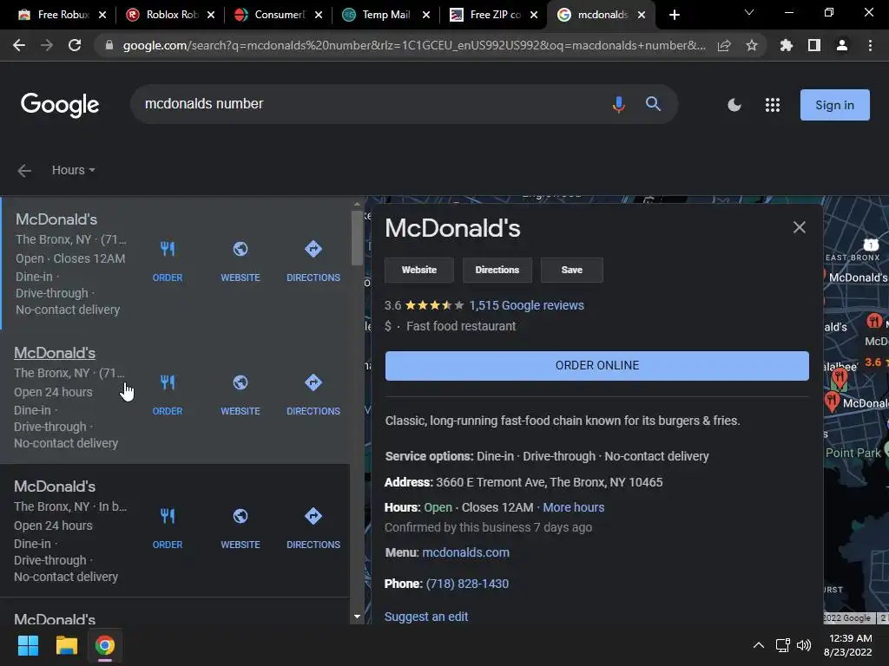Reload the current page
Viewport: 889px width, 666px height.
tap(75, 45)
